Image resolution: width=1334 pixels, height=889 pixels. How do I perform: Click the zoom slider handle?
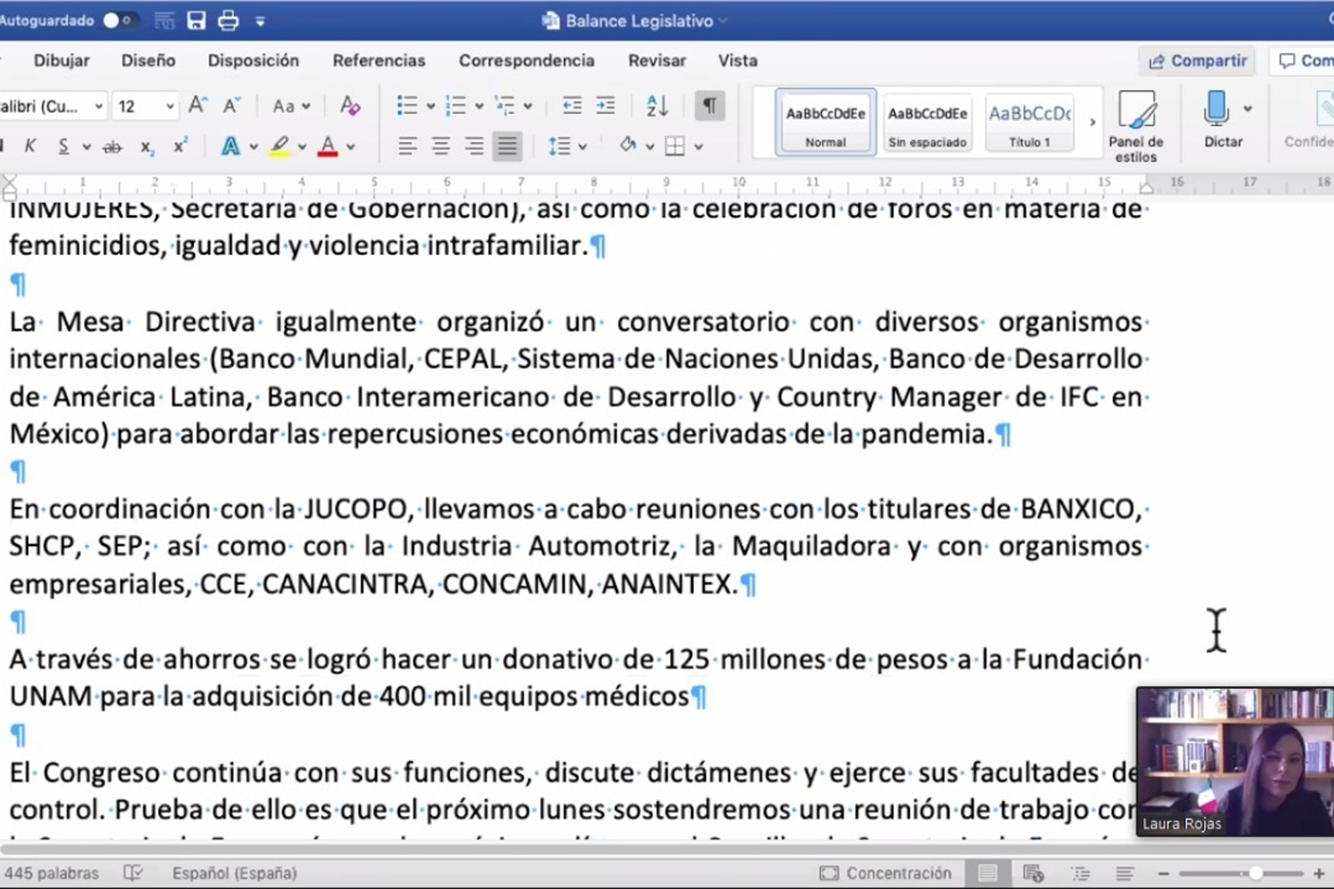(1255, 874)
